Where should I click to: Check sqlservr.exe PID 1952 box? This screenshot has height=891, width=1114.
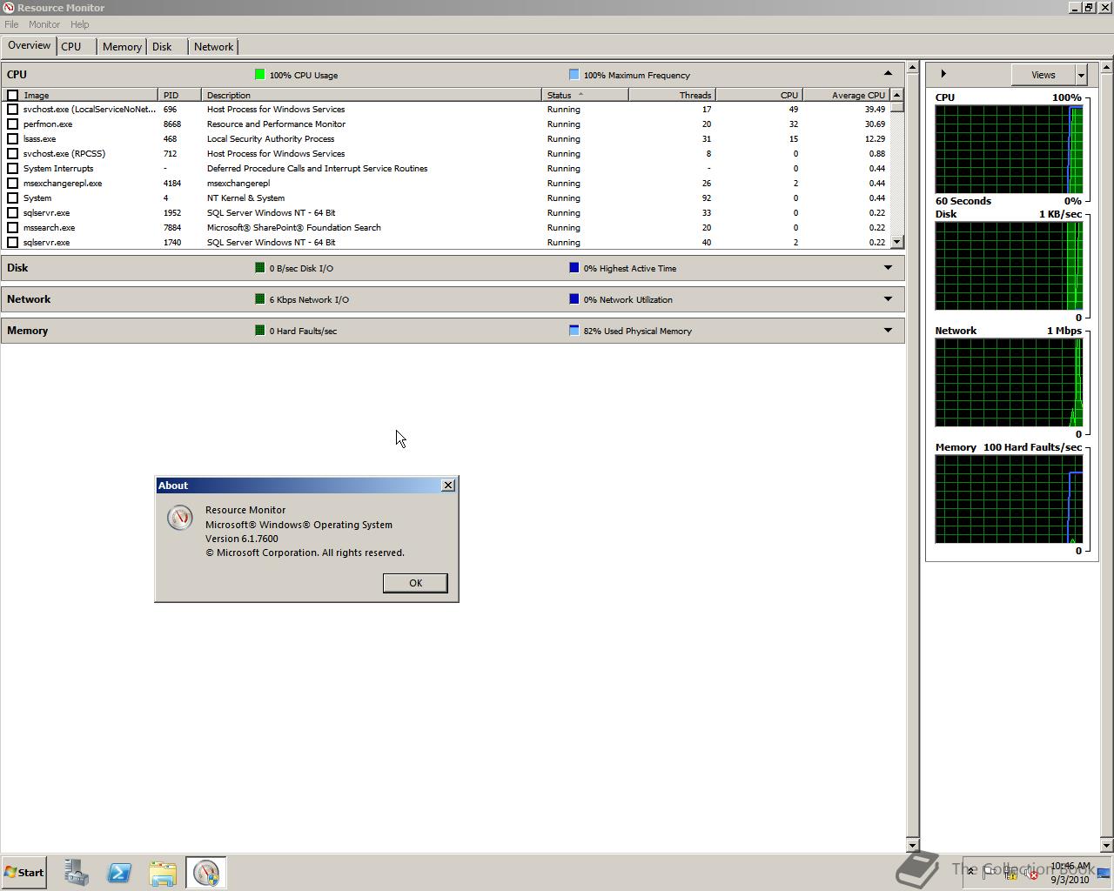click(x=12, y=213)
